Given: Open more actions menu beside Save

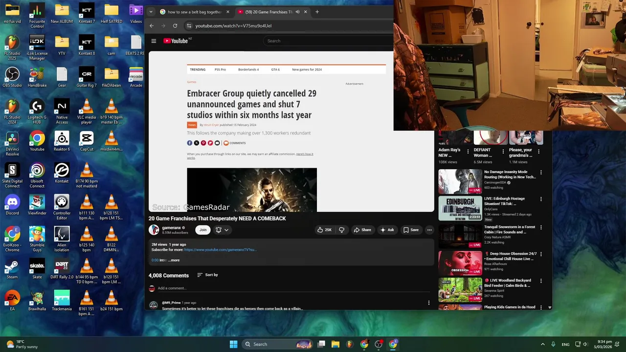Looking at the screenshot, I should tap(429, 230).
